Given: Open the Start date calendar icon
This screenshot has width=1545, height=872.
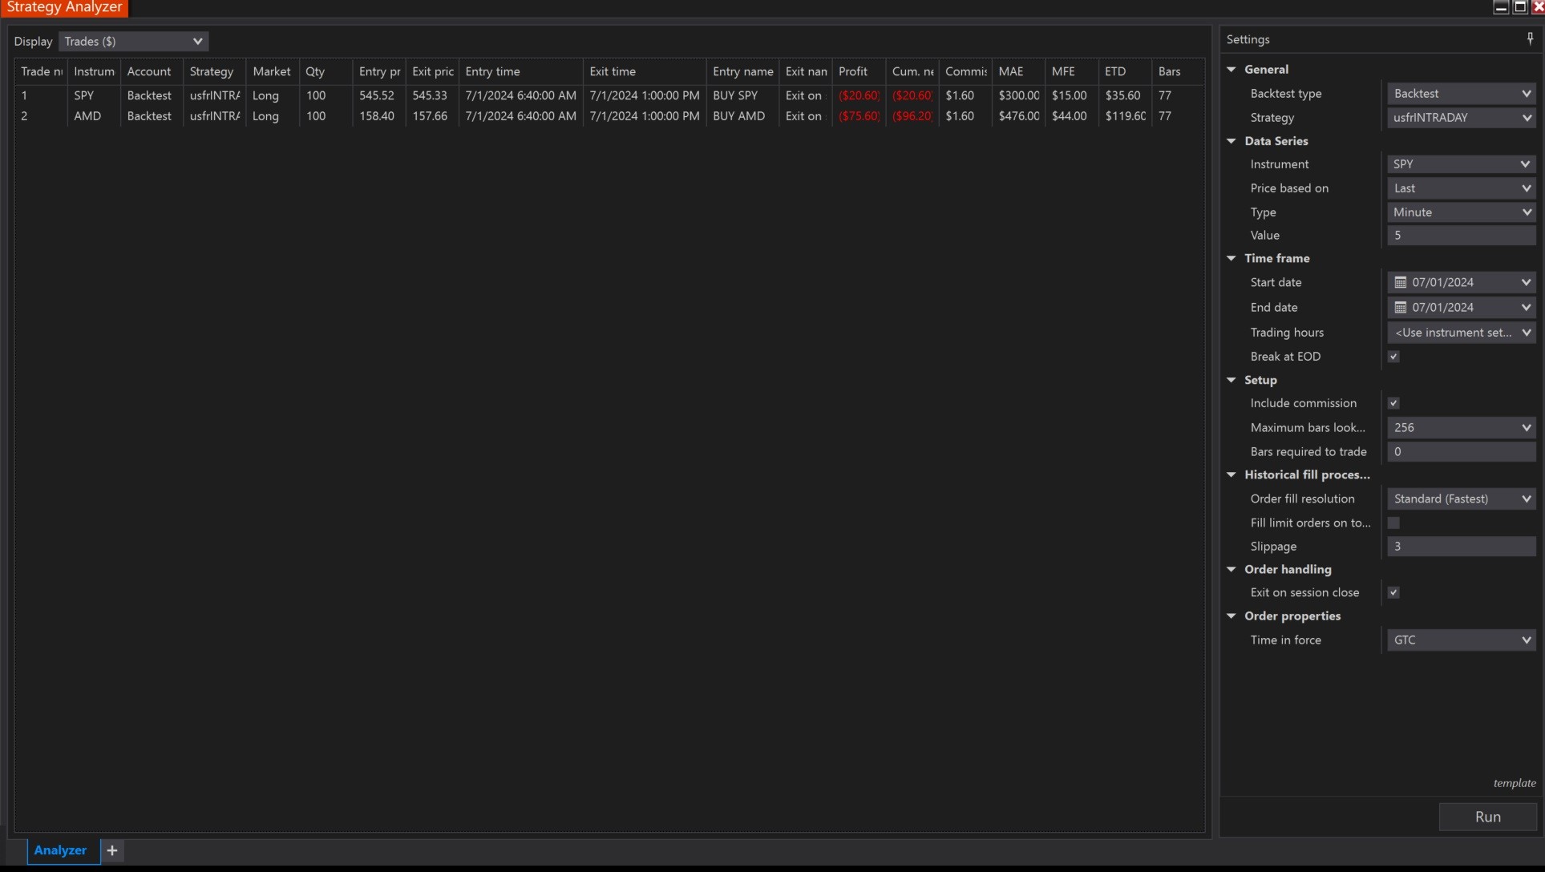Looking at the screenshot, I should (x=1401, y=282).
